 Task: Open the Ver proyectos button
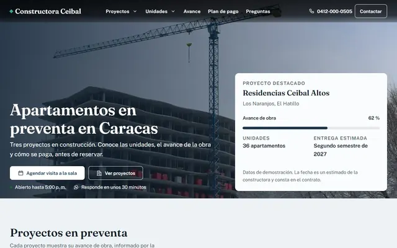pos(116,173)
